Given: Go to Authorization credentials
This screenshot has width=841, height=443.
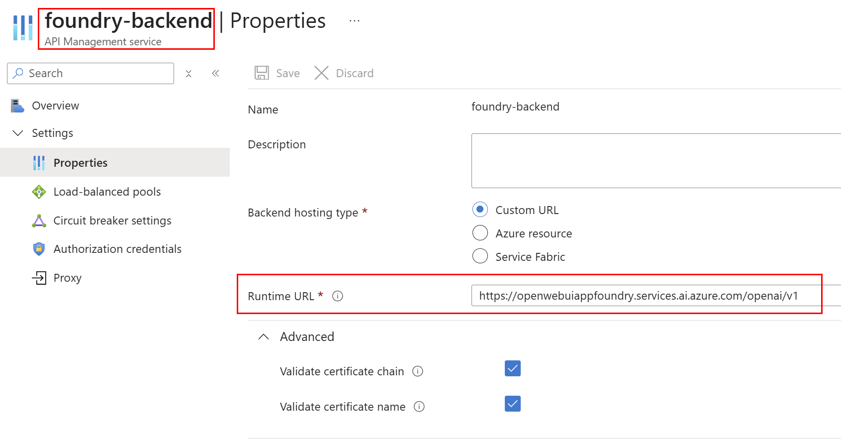Looking at the screenshot, I should click(x=117, y=249).
